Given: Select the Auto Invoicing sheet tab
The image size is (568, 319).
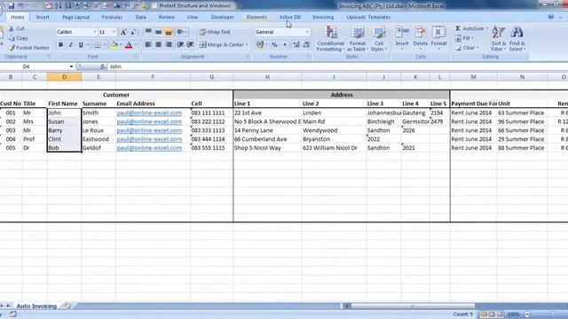Looking at the screenshot, I should (x=36, y=306).
